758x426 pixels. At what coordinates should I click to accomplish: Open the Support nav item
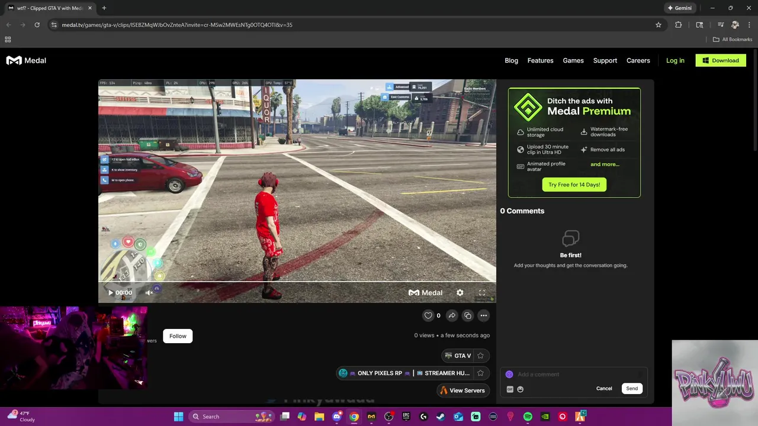click(x=605, y=60)
